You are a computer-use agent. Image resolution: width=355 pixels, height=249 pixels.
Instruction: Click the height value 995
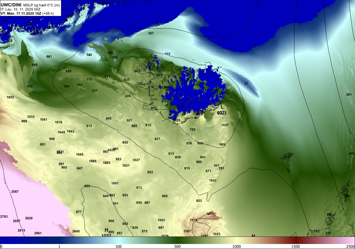coord(125,143)
